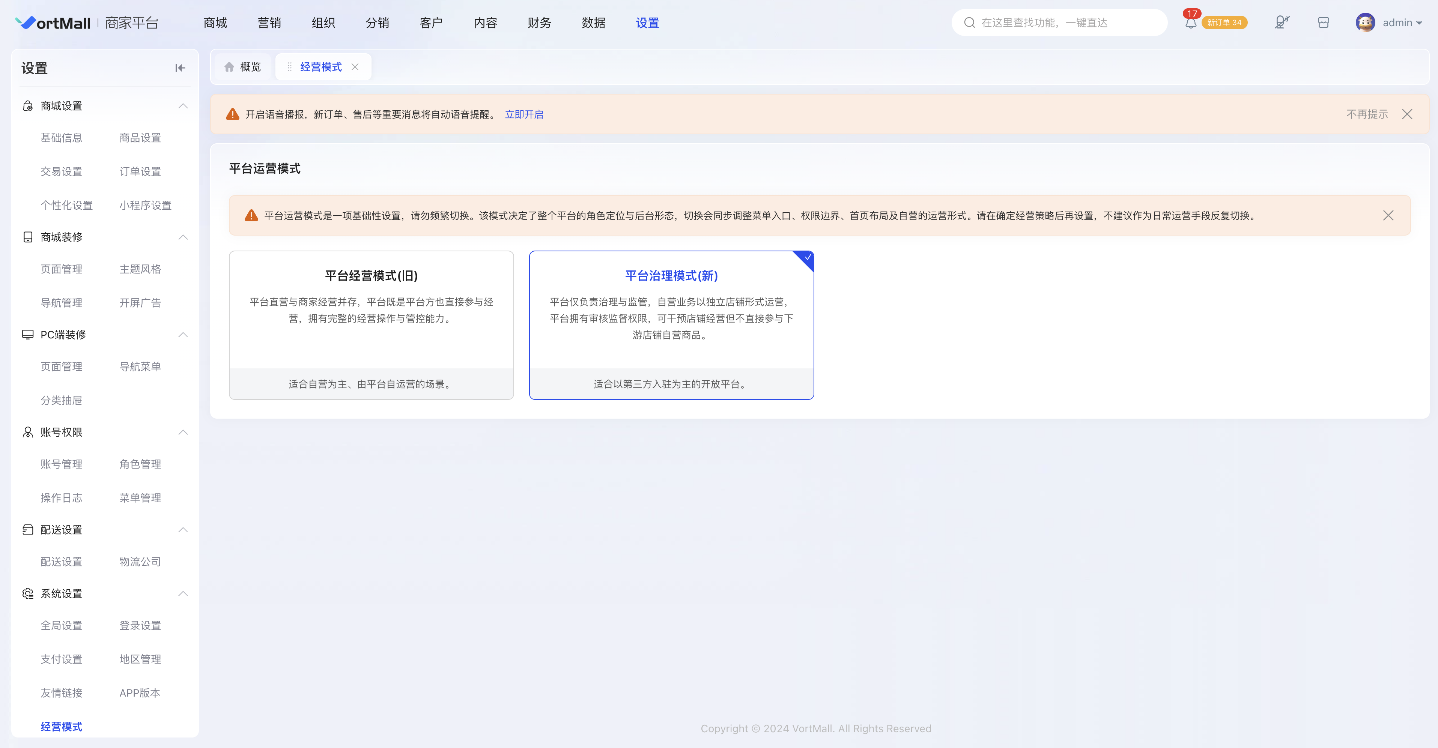Click the 新订单 34 badge

point(1224,23)
